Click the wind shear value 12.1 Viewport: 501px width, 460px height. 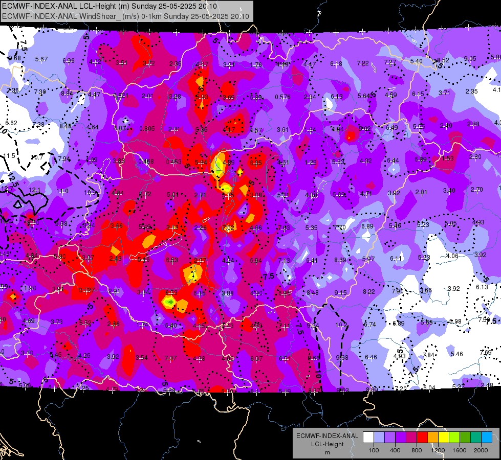click(34, 191)
